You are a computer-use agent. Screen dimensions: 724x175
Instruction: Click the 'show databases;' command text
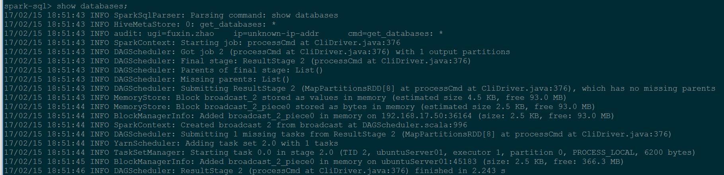point(92,6)
